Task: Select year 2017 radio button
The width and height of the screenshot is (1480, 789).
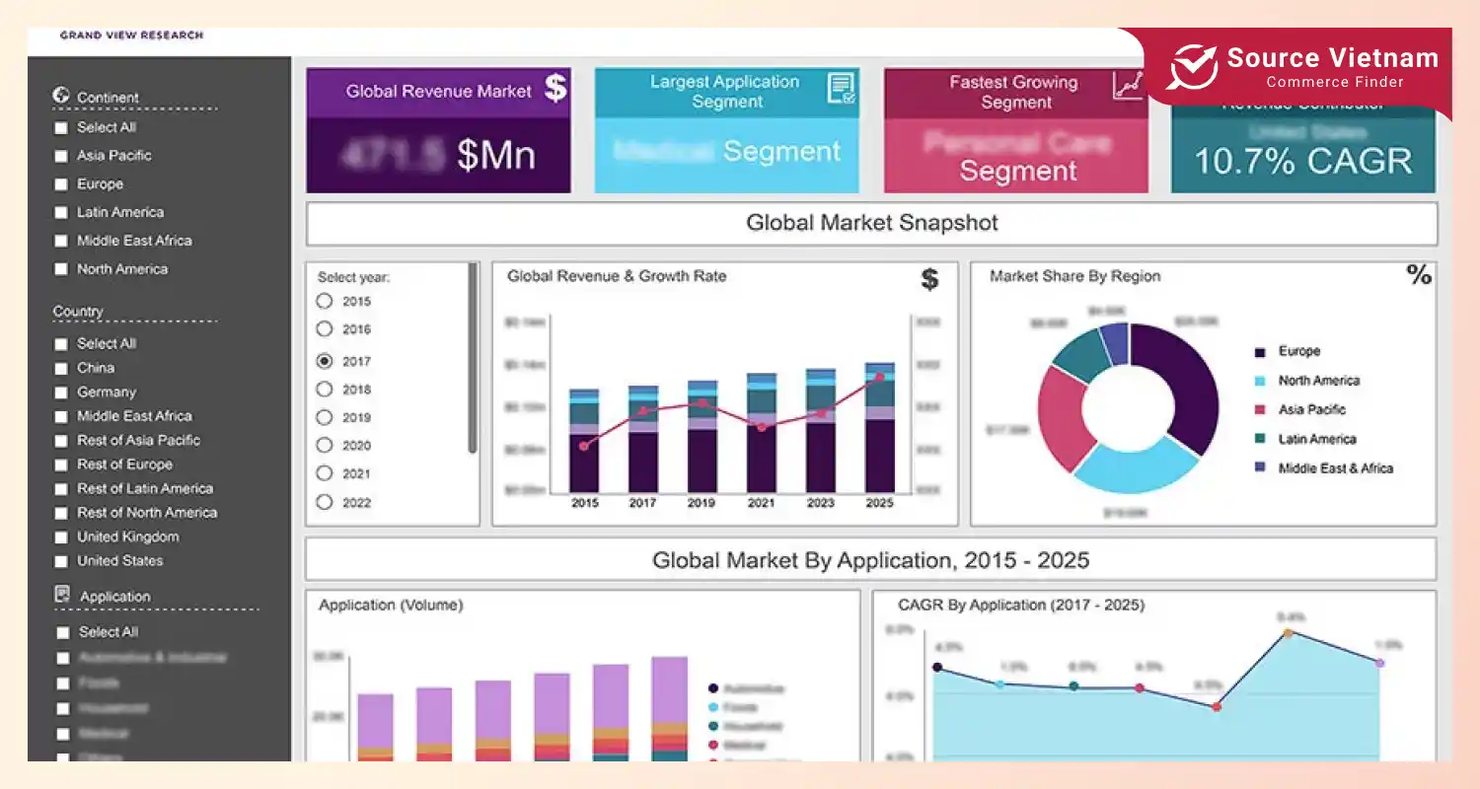Action: click(x=324, y=361)
